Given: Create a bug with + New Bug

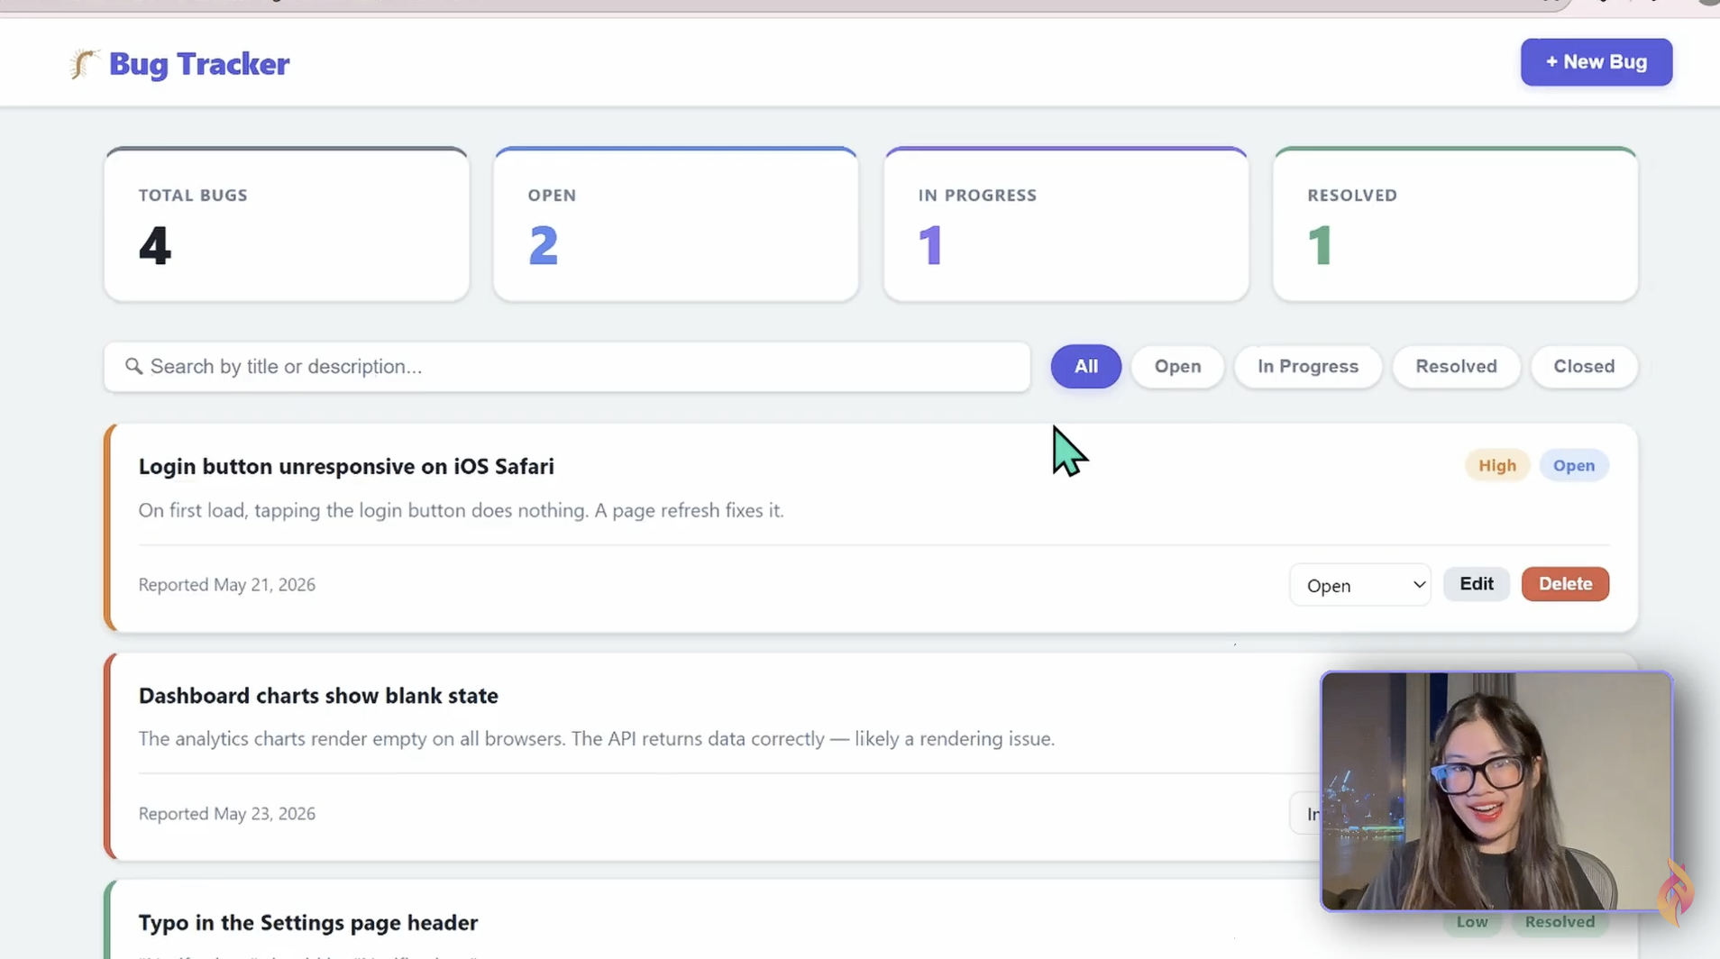Looking at the screenshot, I should tap(1596, 62).
